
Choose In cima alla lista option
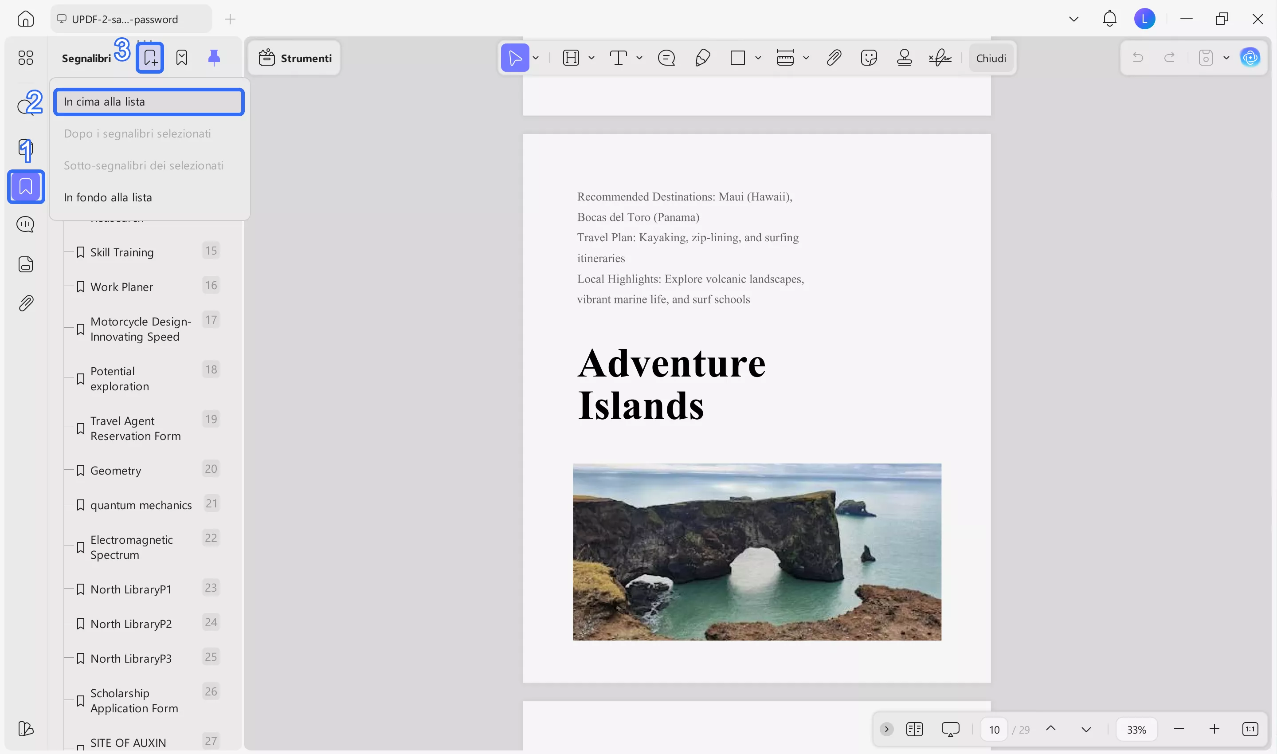pyautogui.click(x=149, y=101)
